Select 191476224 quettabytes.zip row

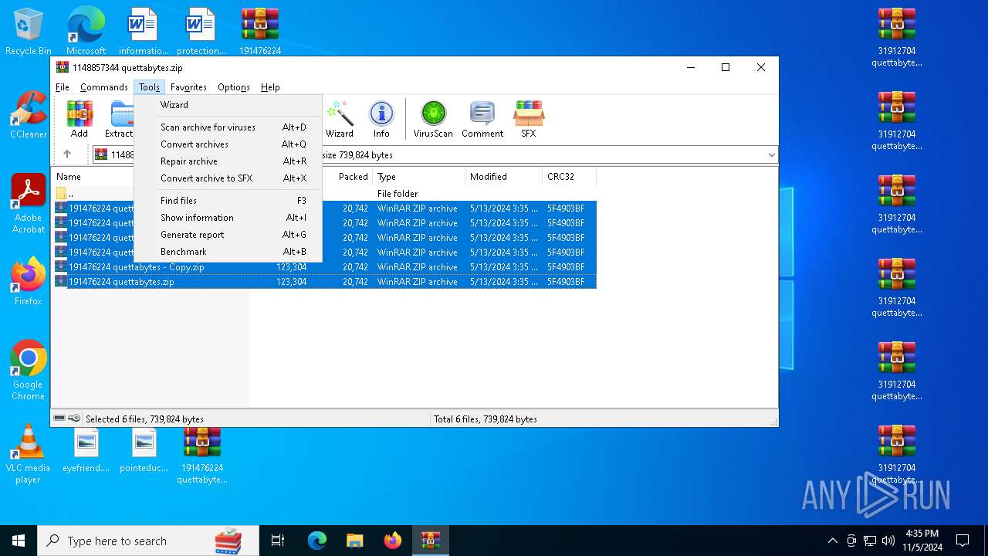pyautogui.click(x=324, y=282)
